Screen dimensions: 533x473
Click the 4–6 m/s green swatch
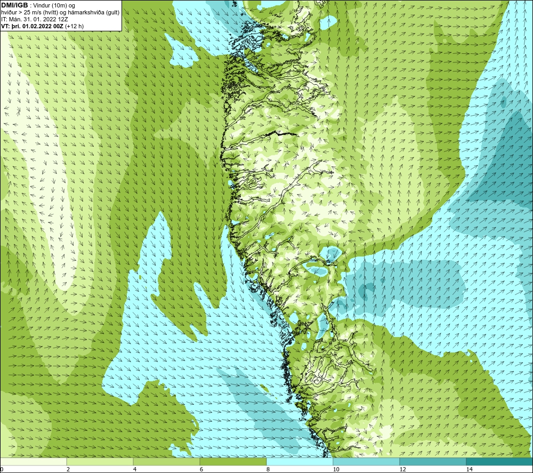click(x=166, y=461)
